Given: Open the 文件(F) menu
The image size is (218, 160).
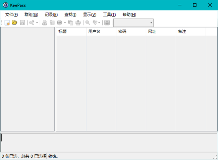Looking at the screenshot, I should click(x=11, y=14).
